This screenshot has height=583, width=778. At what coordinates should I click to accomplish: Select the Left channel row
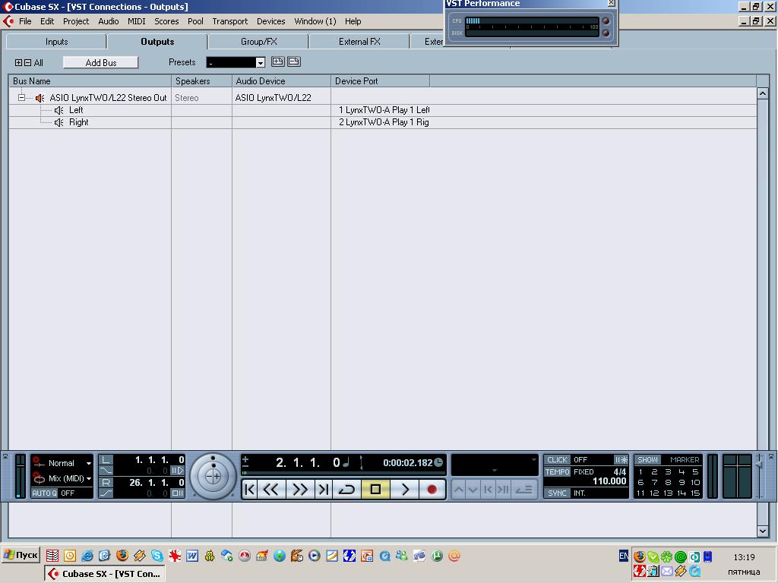pyautogui.click(x=382, y=110)
